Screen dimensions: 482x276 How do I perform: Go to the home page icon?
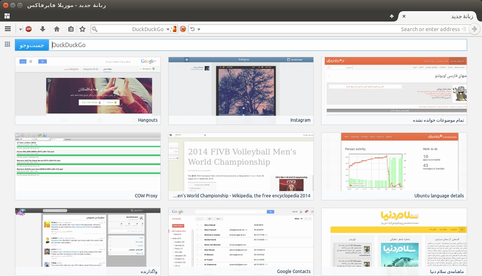pos(57,29)
